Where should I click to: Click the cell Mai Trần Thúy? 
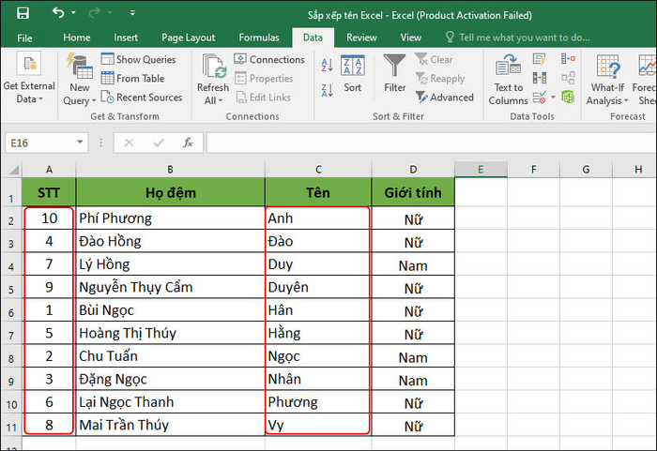171,425
